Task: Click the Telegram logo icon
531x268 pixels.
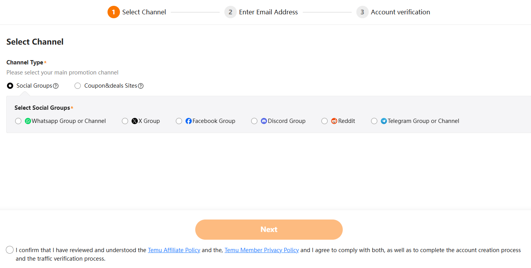Action: click(x=384, y=121)
